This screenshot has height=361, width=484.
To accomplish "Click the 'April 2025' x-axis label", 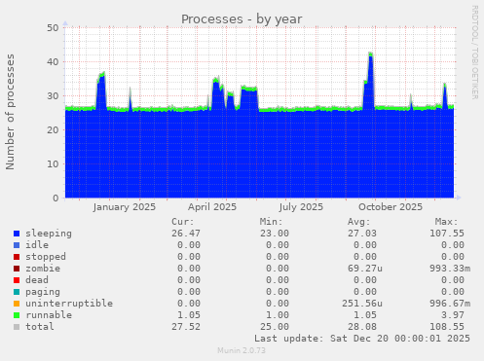I will [212, 207].
